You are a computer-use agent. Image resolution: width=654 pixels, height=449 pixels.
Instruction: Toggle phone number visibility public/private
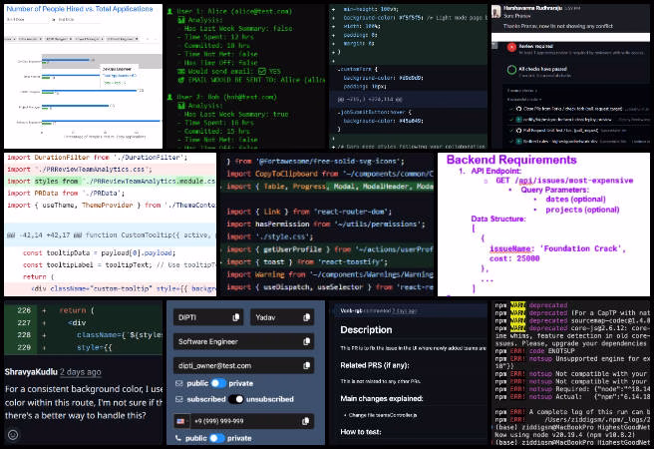217,438
